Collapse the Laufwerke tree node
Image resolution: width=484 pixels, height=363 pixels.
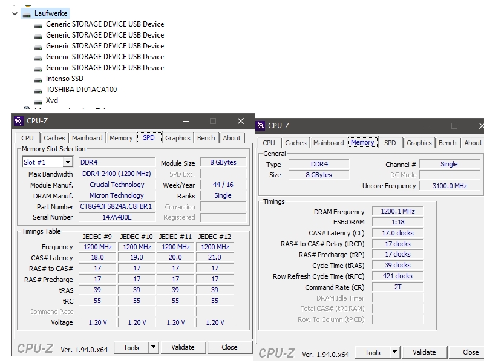15,13
